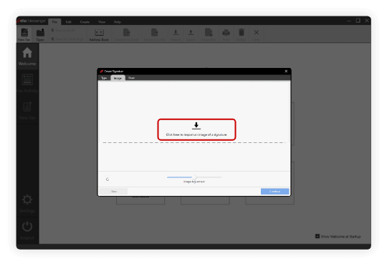Switch to the Type tab
Screen dimensions: 387x266
click(x=104, y=78)
